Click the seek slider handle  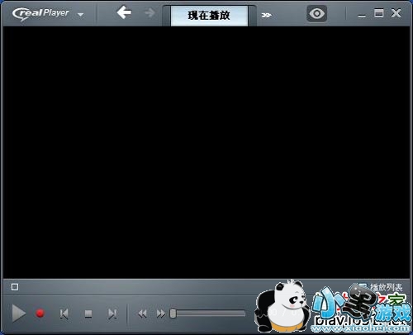point(173,314)
